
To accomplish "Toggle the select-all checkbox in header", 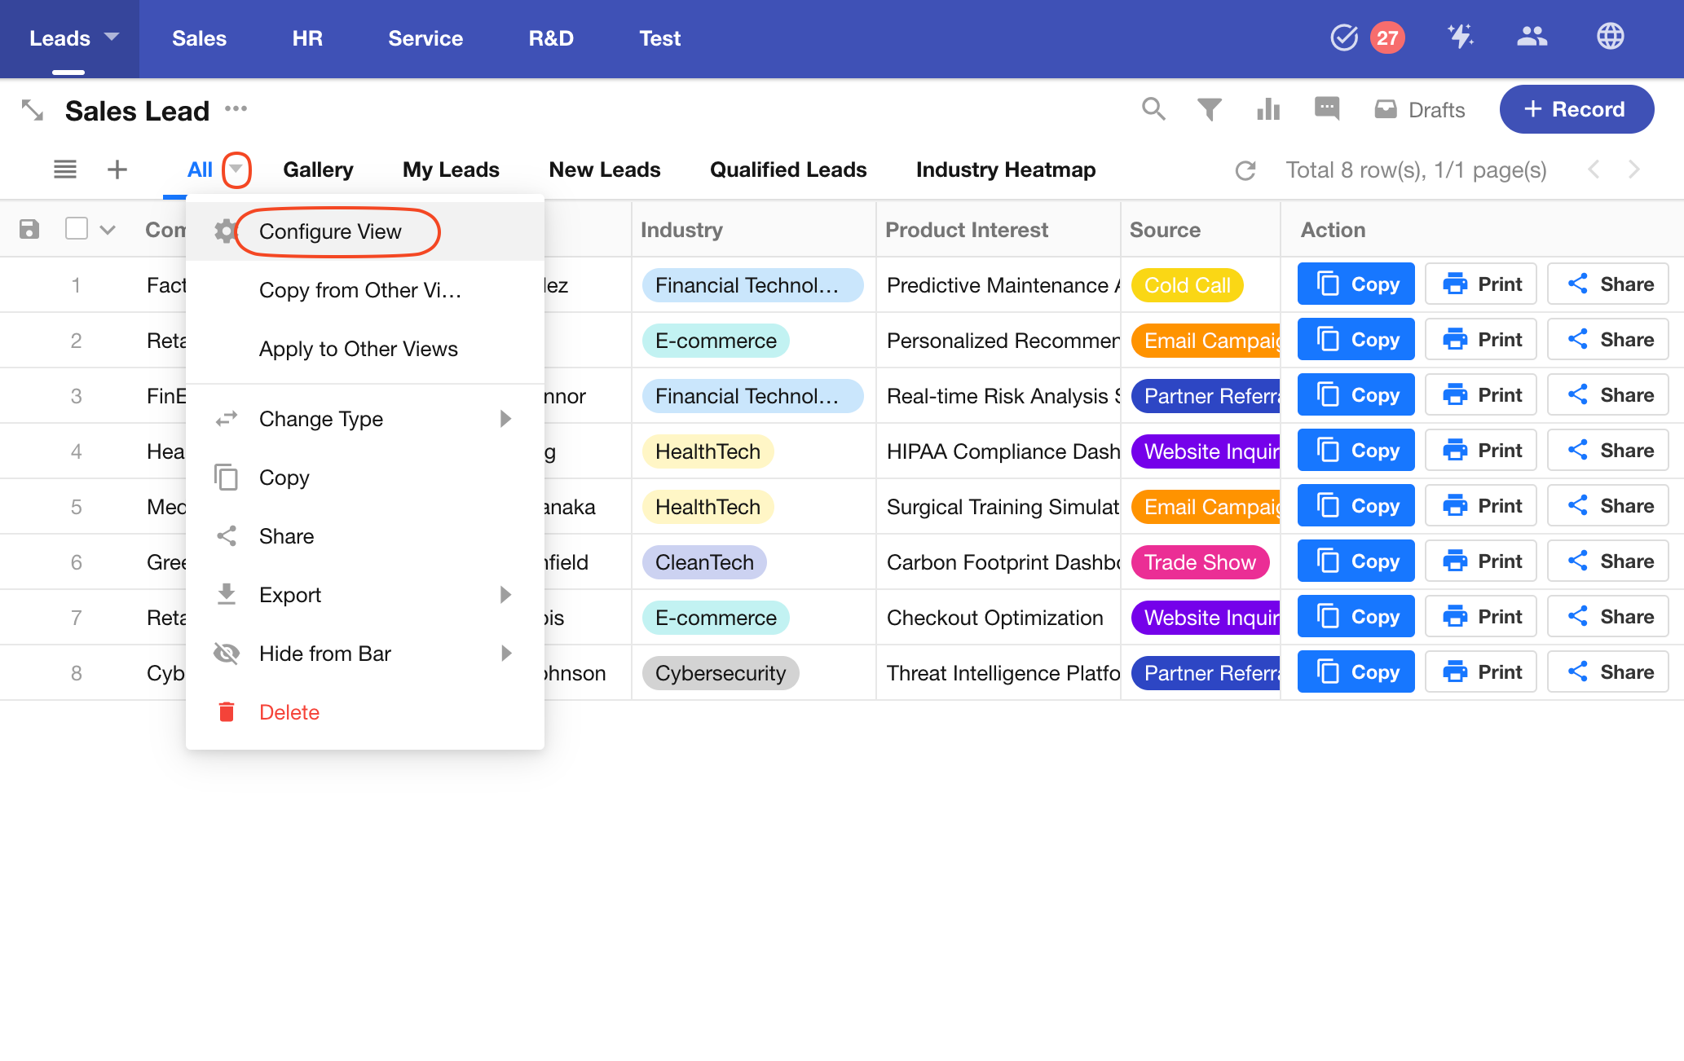I will (77, 229).
